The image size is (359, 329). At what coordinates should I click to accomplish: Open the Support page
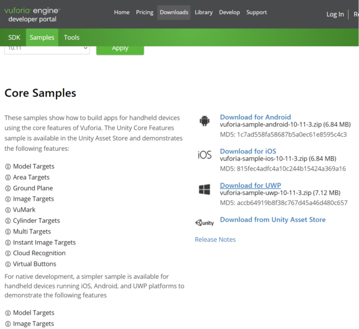point(256,12)
